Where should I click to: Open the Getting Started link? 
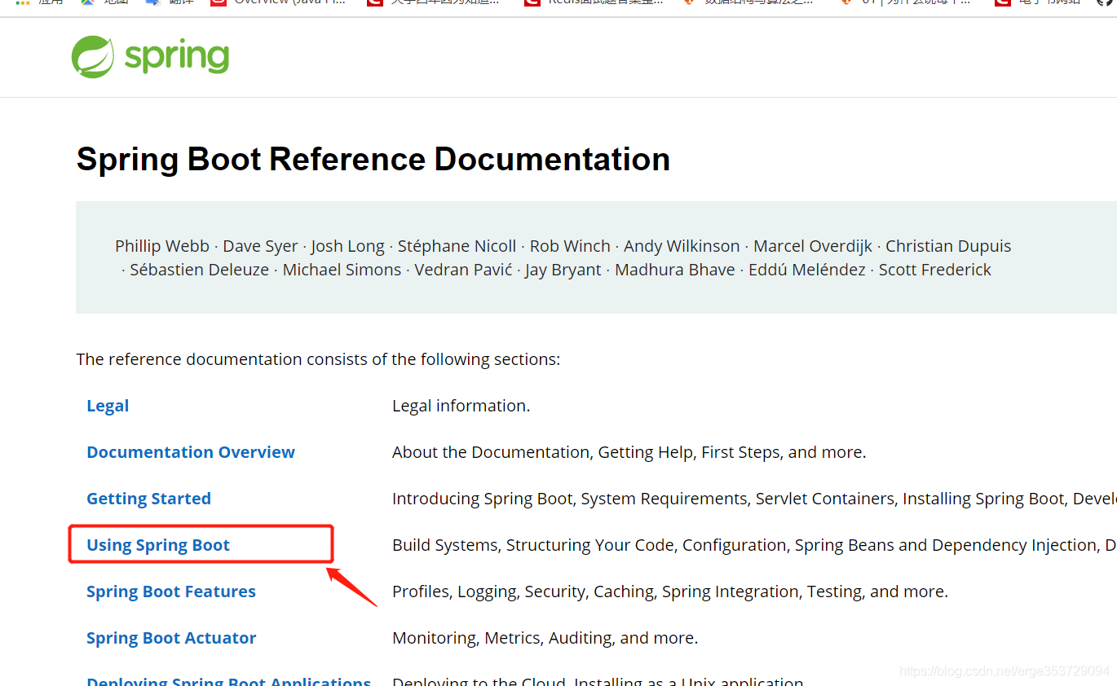(148, 499)
